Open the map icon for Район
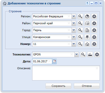The height and width of the screenshot is (93, 105). point(87,23)
